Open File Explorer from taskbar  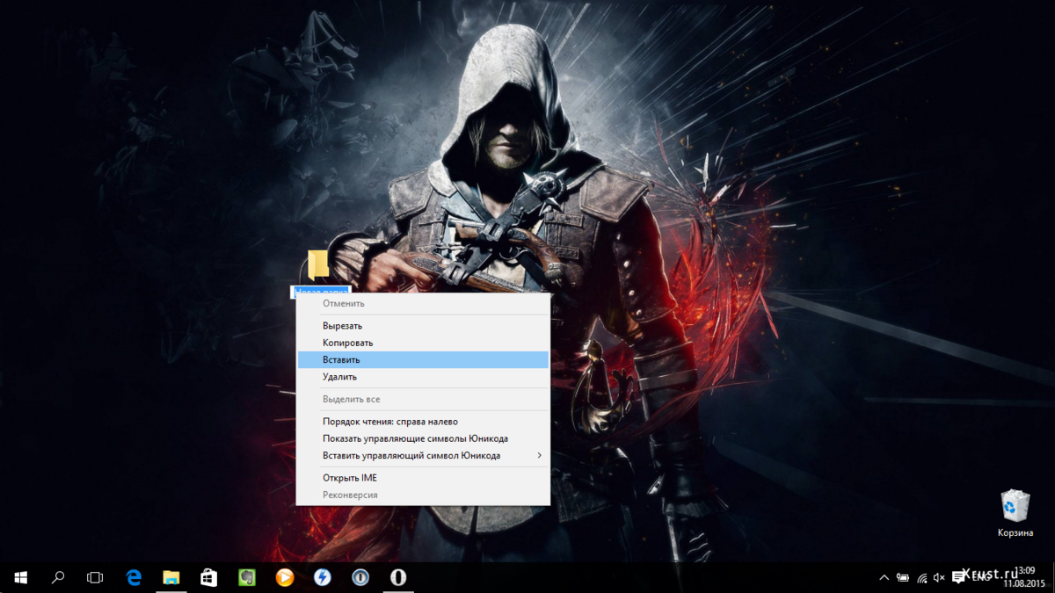[x=171, y=577]
